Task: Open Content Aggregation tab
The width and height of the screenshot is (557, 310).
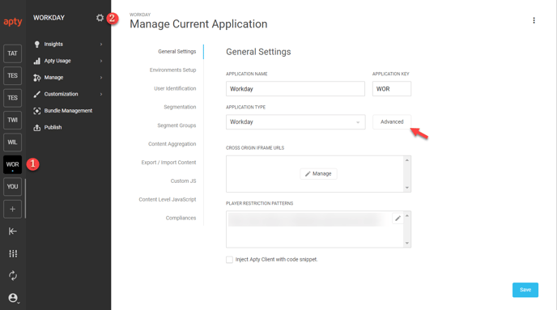Action: [x=172, y=144]
